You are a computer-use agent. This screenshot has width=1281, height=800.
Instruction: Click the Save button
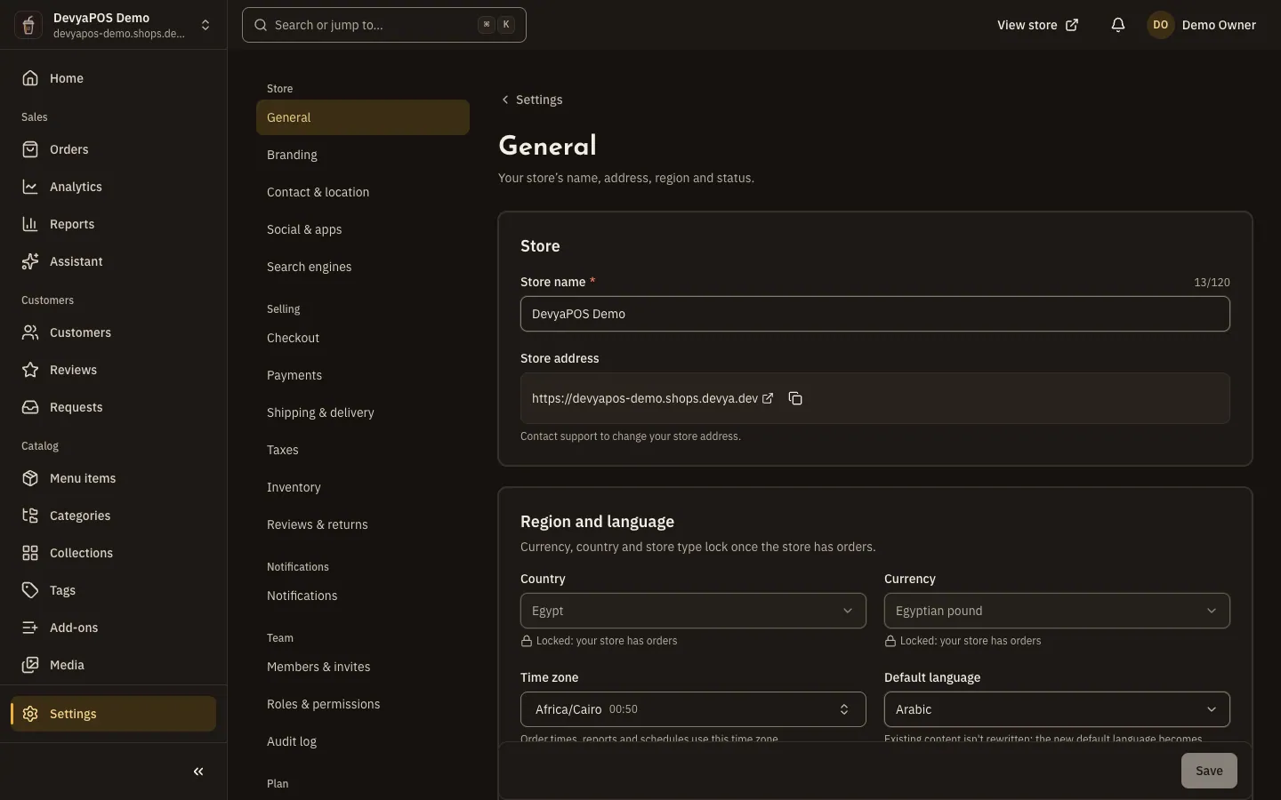1209,771
